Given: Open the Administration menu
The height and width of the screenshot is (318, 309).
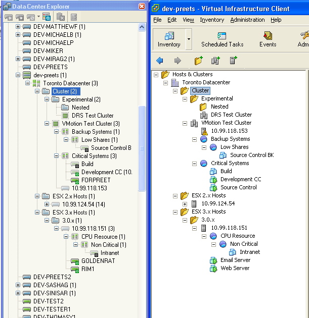Looking at the screenshot, I should click(x=247, y=20).
